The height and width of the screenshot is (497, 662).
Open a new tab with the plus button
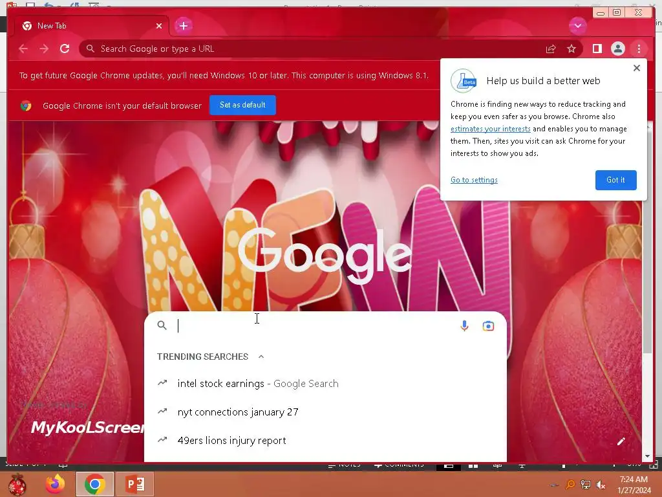click(183, 26)
